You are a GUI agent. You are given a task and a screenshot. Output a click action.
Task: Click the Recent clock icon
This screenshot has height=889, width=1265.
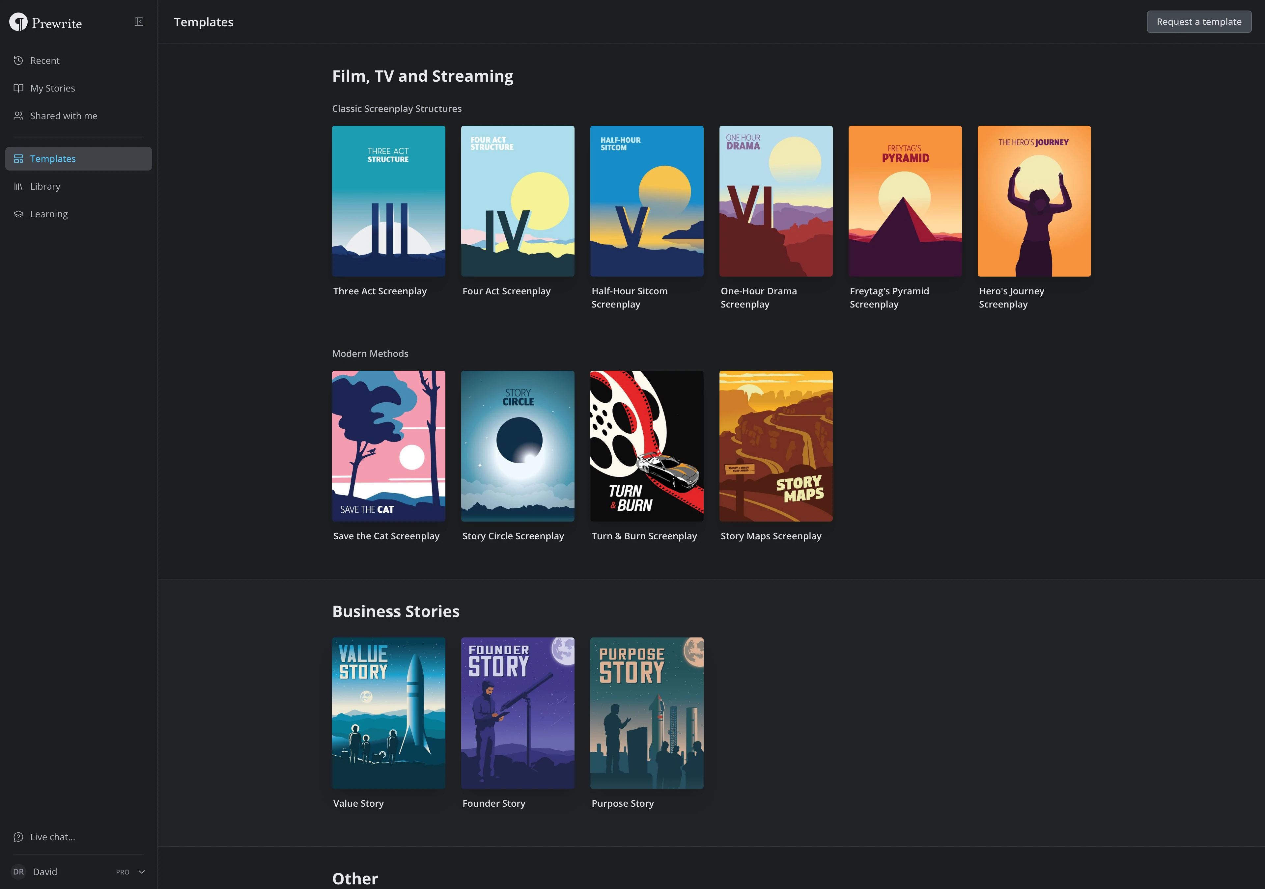[18, 61]
